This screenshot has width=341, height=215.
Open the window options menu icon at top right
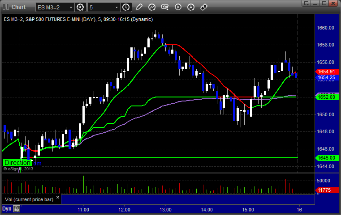(306, 3)
